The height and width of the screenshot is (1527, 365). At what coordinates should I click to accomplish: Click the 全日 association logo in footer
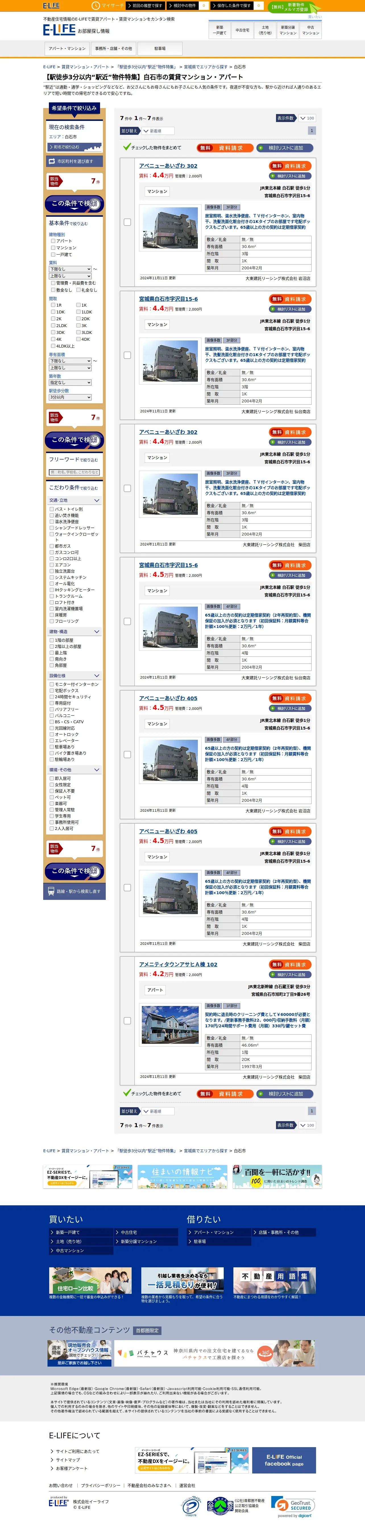tap(220, 1506)
